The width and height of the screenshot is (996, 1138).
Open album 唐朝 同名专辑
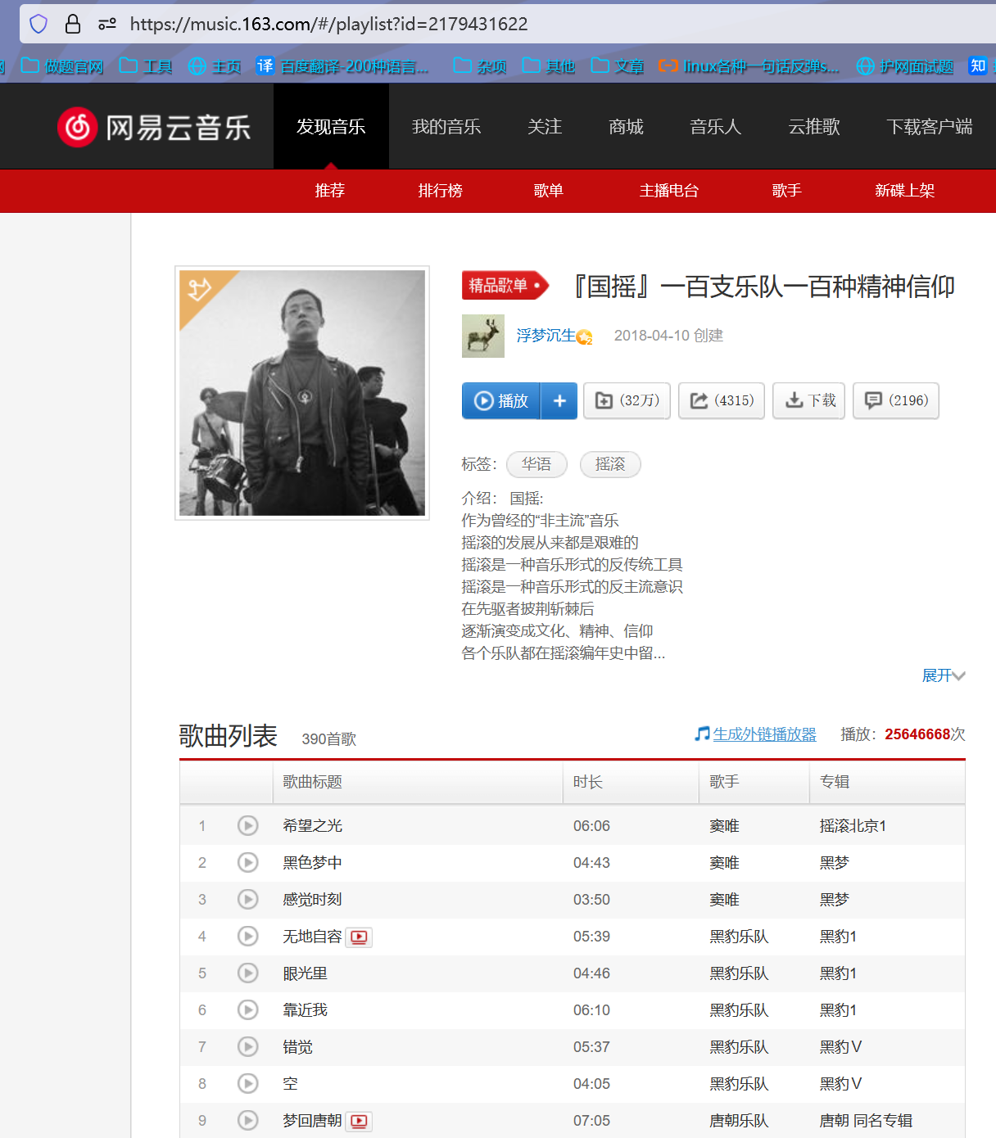click(866, 1120)
